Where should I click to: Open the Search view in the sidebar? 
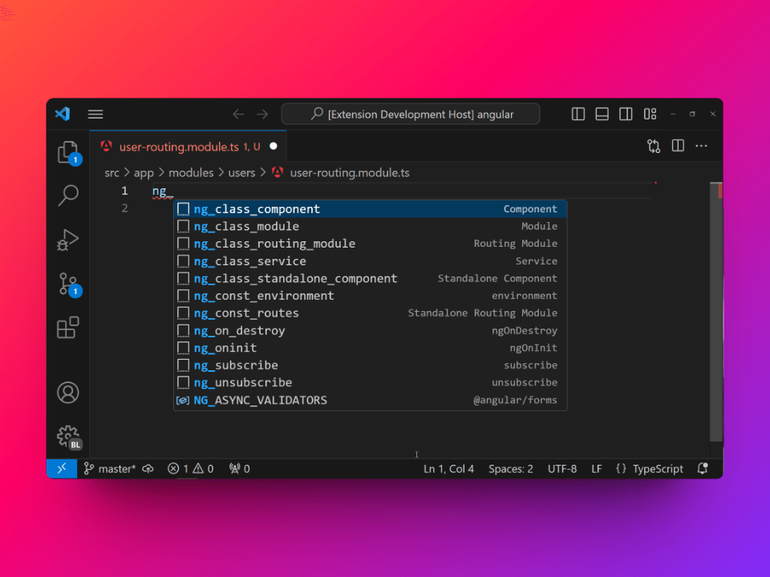(67, 195)
